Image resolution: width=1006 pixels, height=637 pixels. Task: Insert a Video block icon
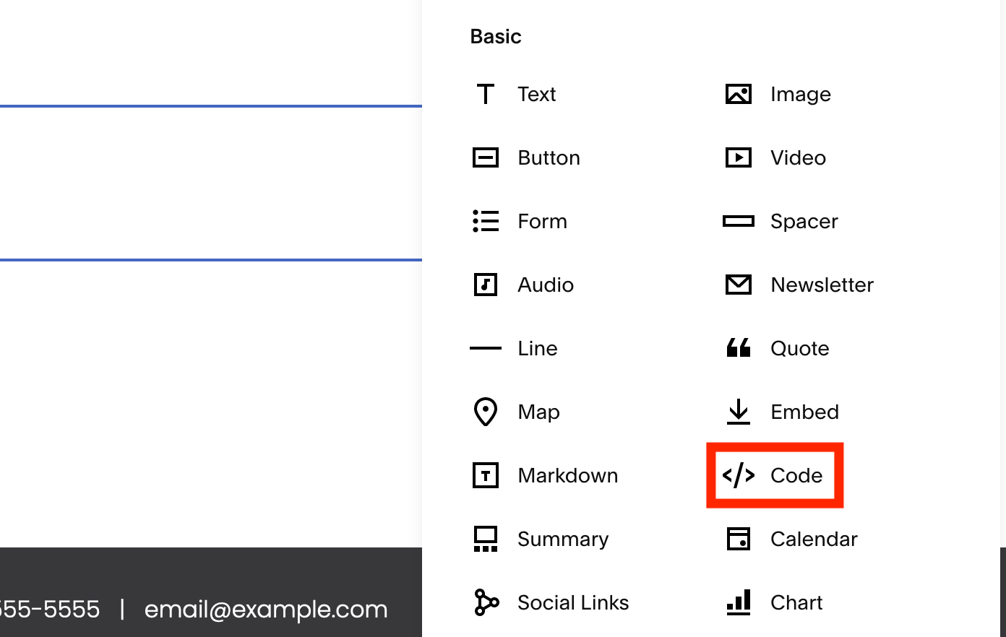tap(738, 157)
